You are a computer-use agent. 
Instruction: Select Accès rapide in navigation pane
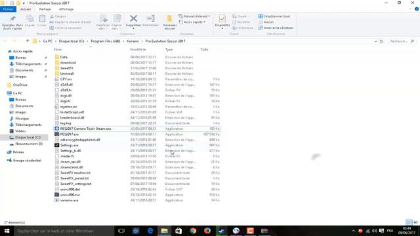23,51
